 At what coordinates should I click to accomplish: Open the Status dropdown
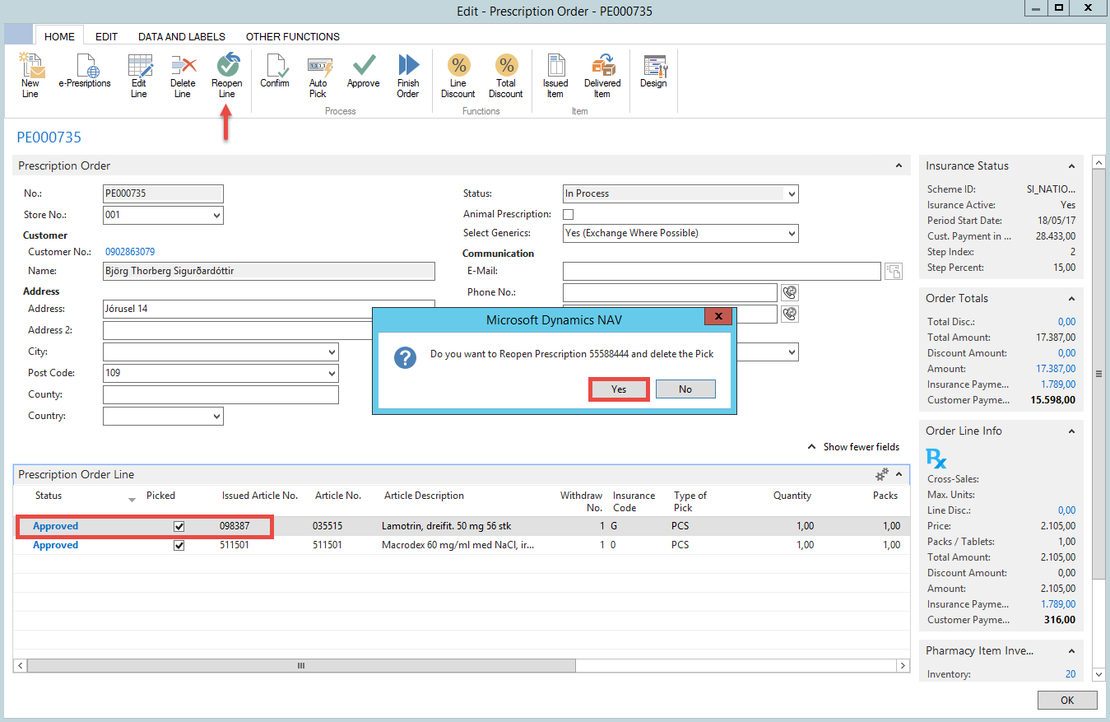pyautogui.click(x=792, y=194)
